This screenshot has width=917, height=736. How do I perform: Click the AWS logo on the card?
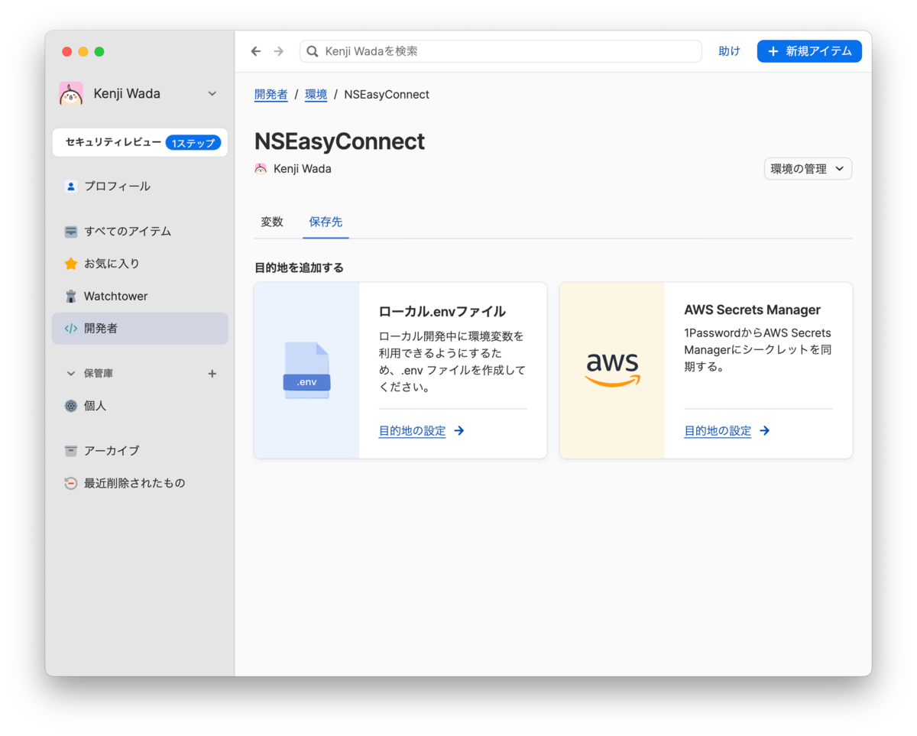pyautogui.click(x=612, y=370)
